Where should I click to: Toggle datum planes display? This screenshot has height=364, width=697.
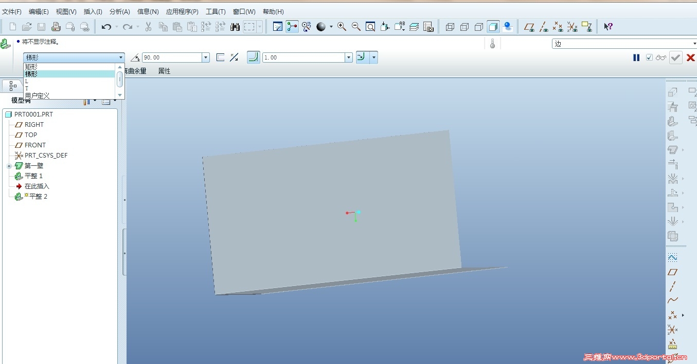point(529,27)
